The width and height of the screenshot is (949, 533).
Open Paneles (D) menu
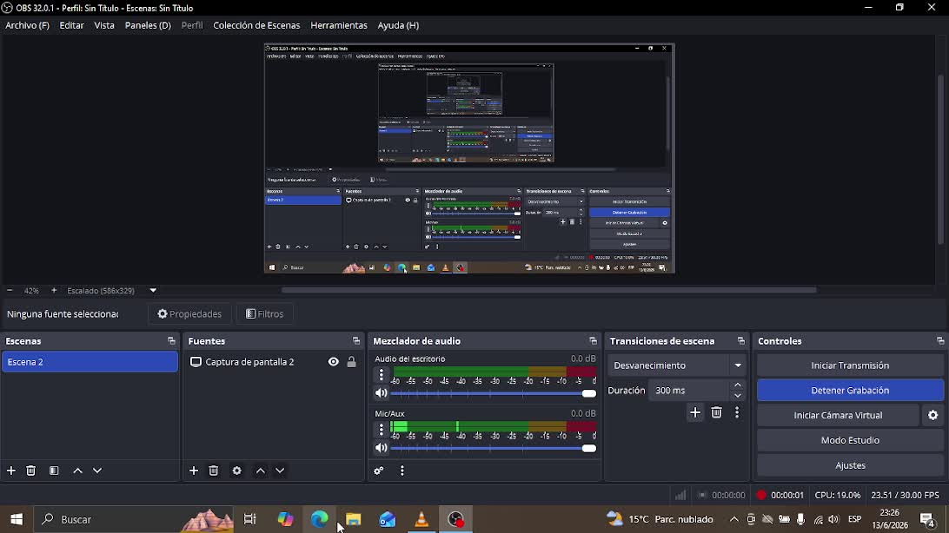[148, 25]
